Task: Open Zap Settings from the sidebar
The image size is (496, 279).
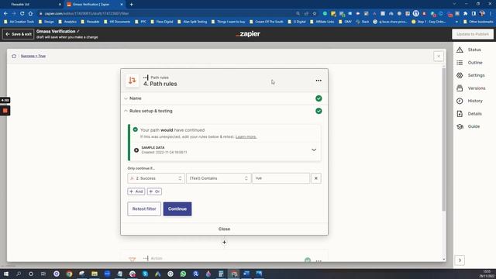Action: [x=470, y=75]
